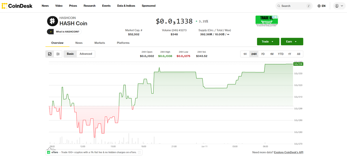
Task: Set chart range to 7D
Action: pos(263,54)
